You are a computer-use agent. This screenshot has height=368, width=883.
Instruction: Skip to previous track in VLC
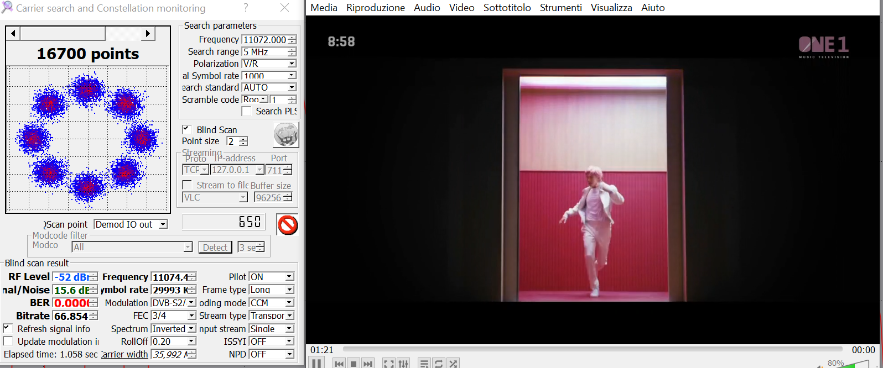pos(339,364)
